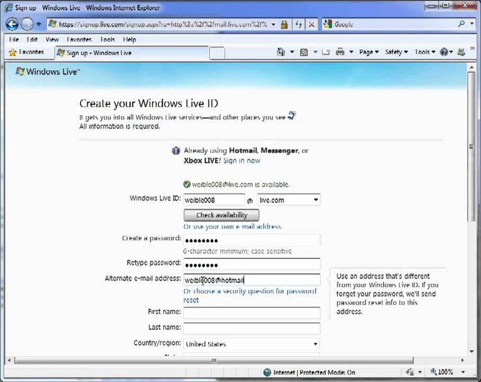
Task: Click the Sign in now link
Action: tap(242, 160)
